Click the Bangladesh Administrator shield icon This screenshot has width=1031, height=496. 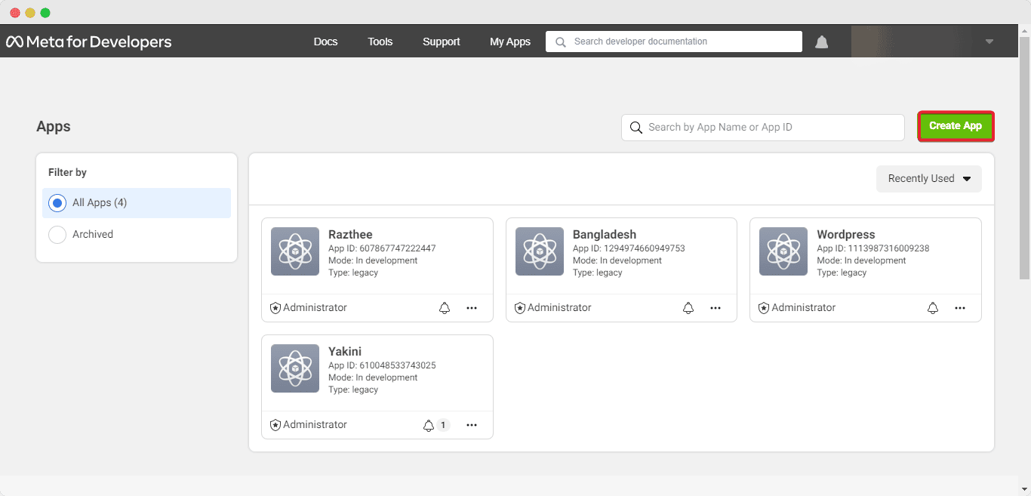(x=520, y=308)
